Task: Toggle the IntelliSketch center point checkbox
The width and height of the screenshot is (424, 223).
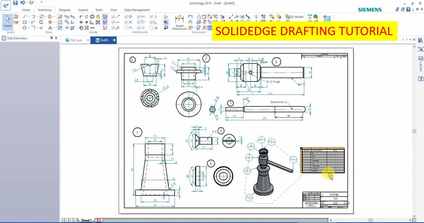Action: click(x=126, y=17)
